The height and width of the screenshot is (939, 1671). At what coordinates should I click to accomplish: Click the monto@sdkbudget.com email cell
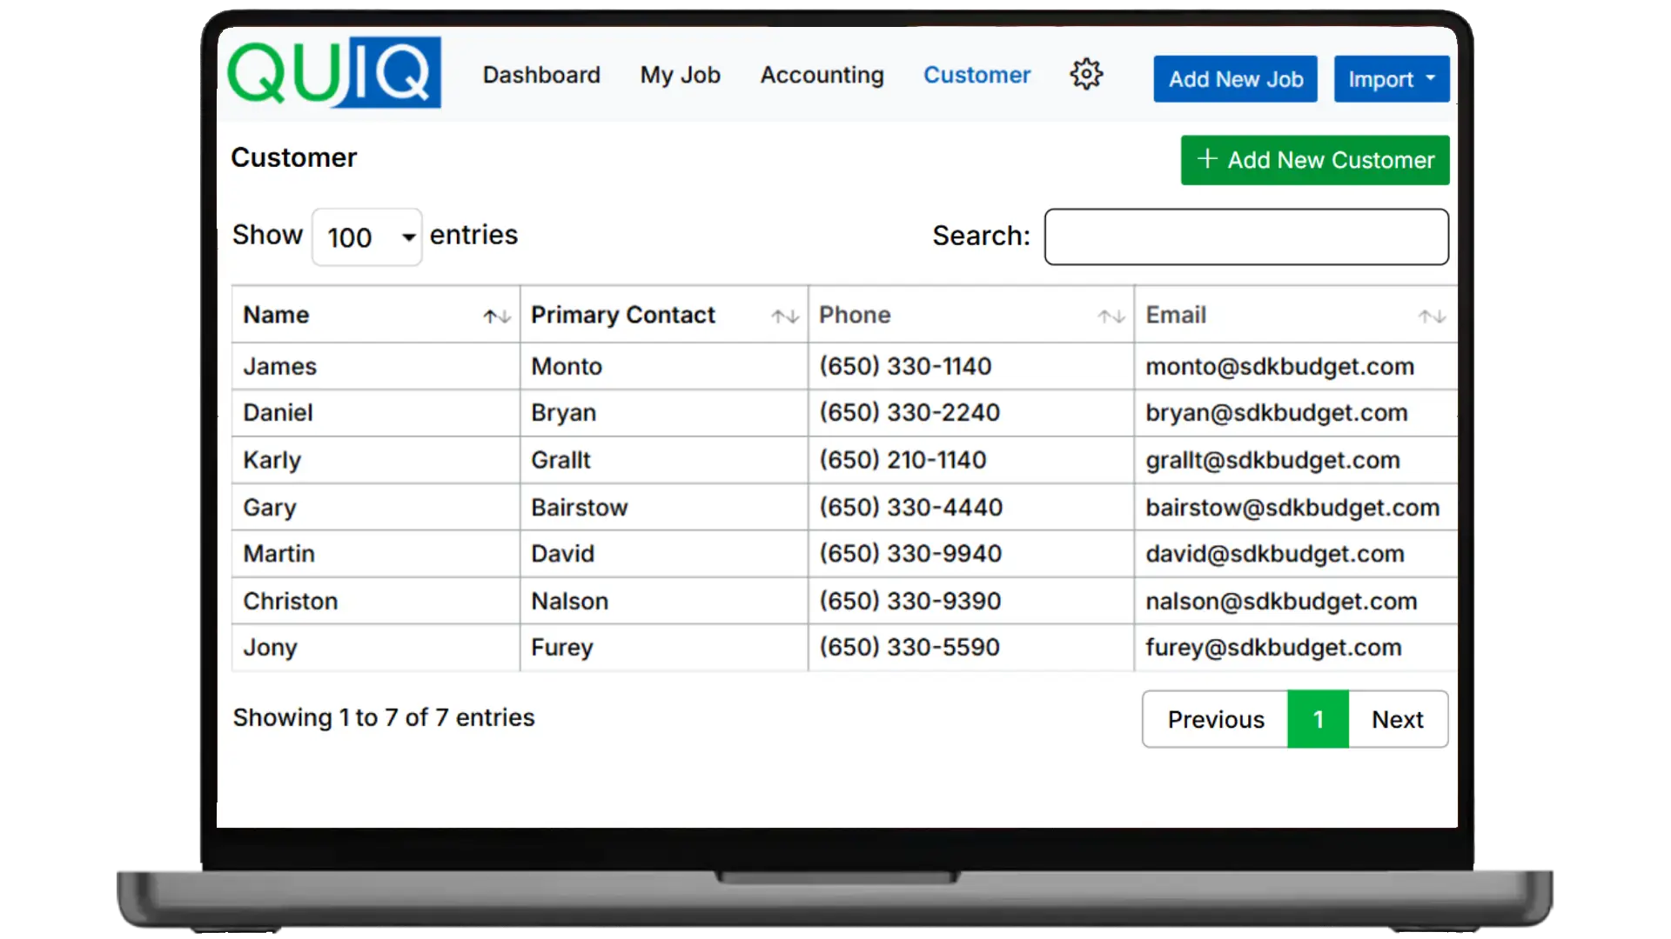1279,367
